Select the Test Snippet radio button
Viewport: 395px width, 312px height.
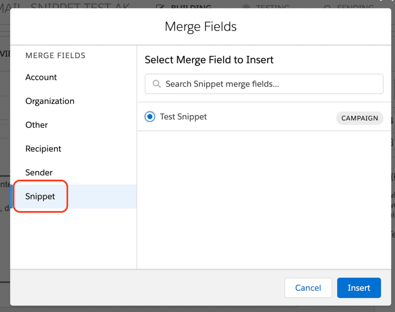tap(150, 116)
